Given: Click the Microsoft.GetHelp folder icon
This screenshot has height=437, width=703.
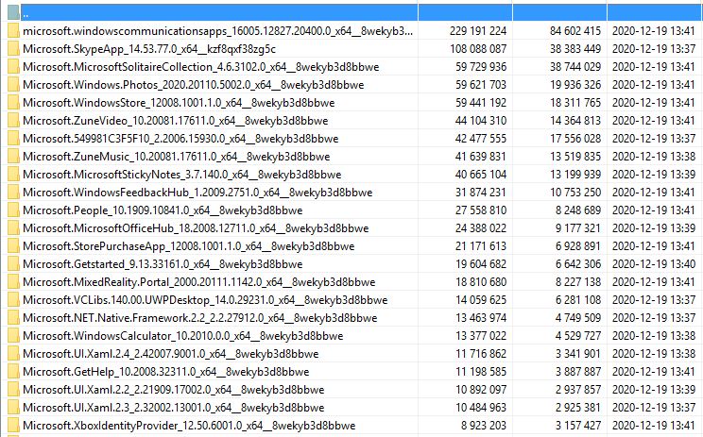Looking at the screenshot, I should tap(13, 371).
